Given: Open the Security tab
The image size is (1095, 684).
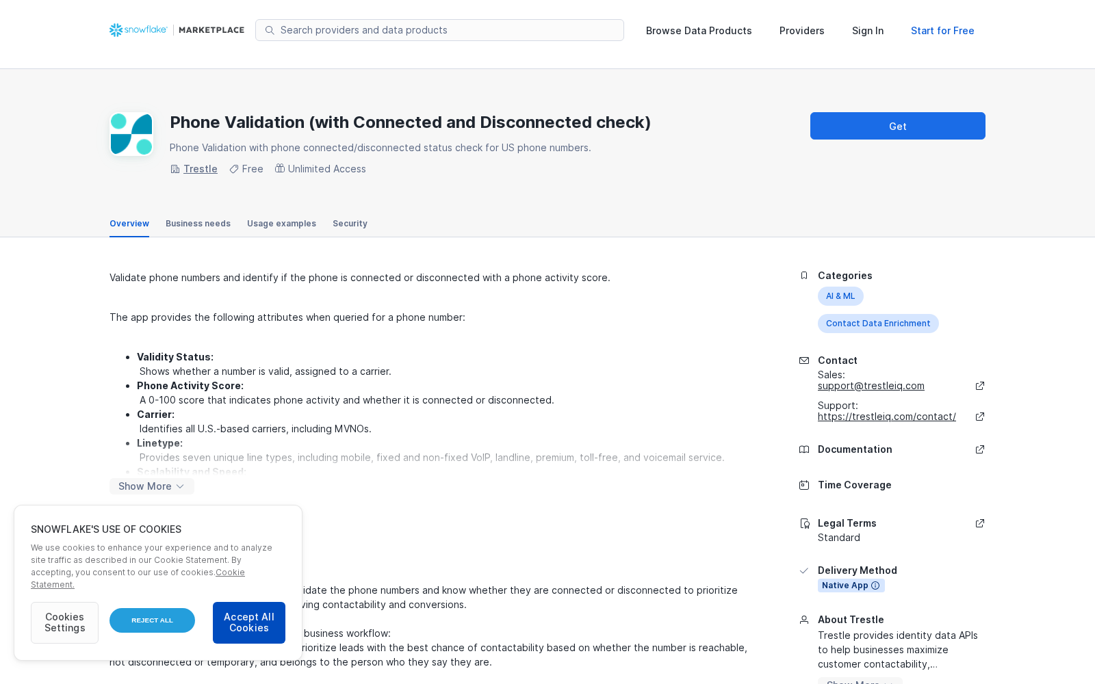Looking at the screenshot, I should coord(350,224).
